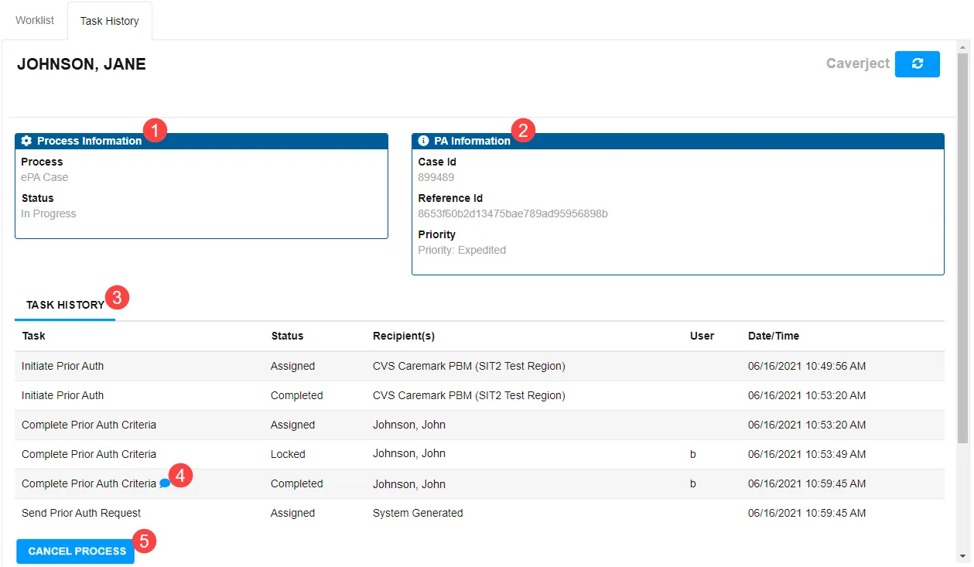Click the Task column header
The width and height of the screenshot is (974, 567).
(x=34, y=336)
